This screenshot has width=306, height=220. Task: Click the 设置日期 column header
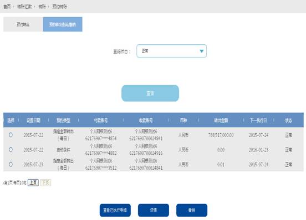(33, 120)
